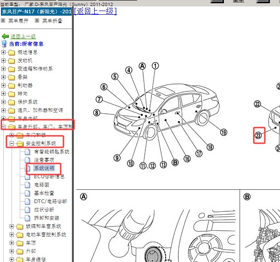Expand the 车身维修 tree node
Screen dimensions: 280x262
coord(11,259)
